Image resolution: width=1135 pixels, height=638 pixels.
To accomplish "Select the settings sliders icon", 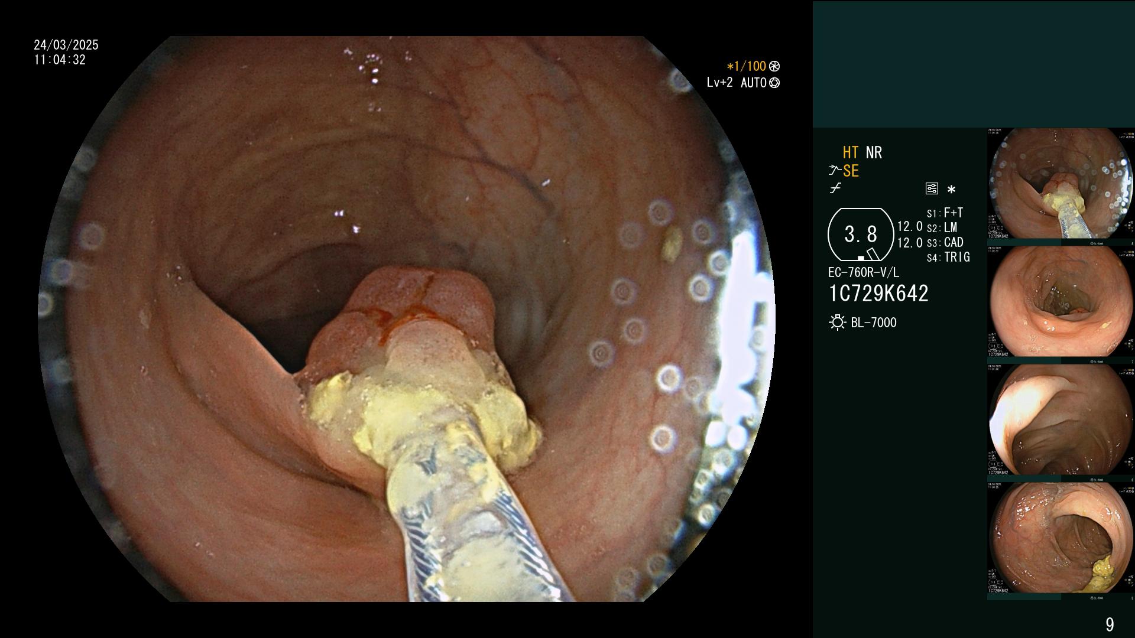I will pyautogui.click(x=932, y=189).
